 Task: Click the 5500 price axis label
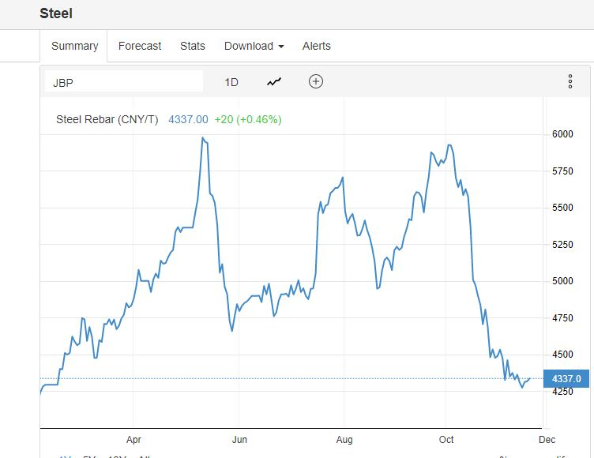pos(562,208)
